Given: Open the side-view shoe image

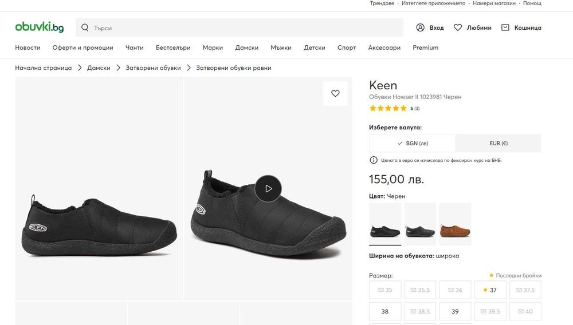Looking at the screenshot, I should point(99,188).
